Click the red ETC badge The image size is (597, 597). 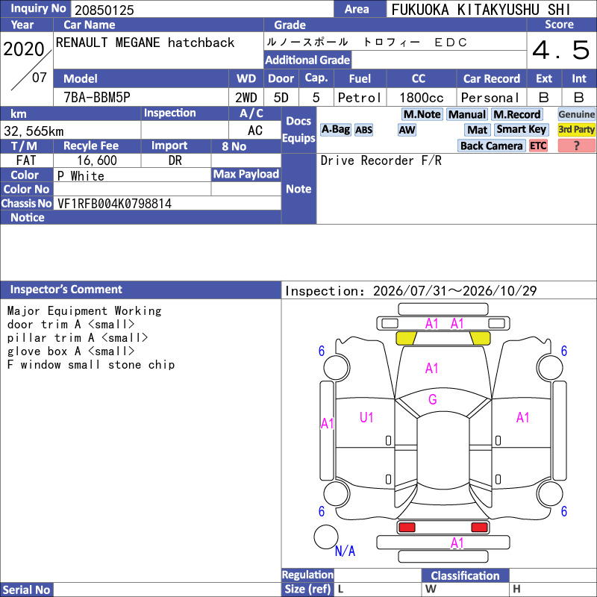[538, 146]
